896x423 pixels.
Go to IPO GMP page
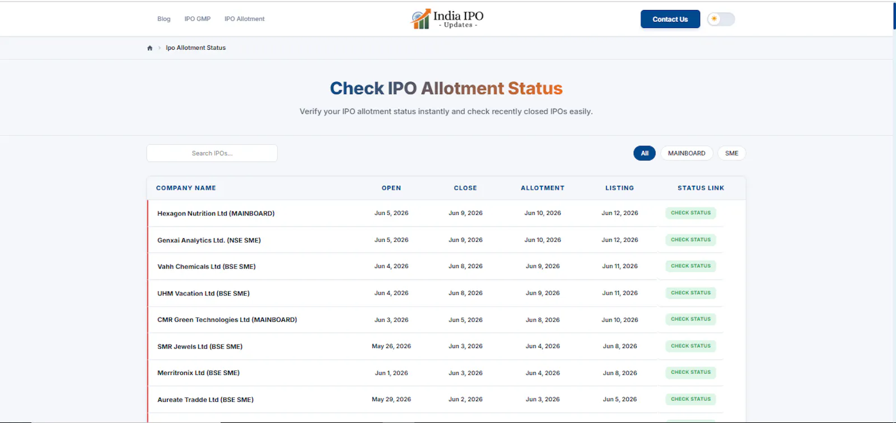pyautogui.click(x=198, y=19)
